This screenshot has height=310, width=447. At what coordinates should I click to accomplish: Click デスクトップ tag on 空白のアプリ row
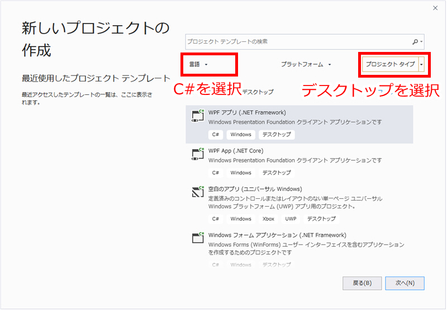[321, 219]
